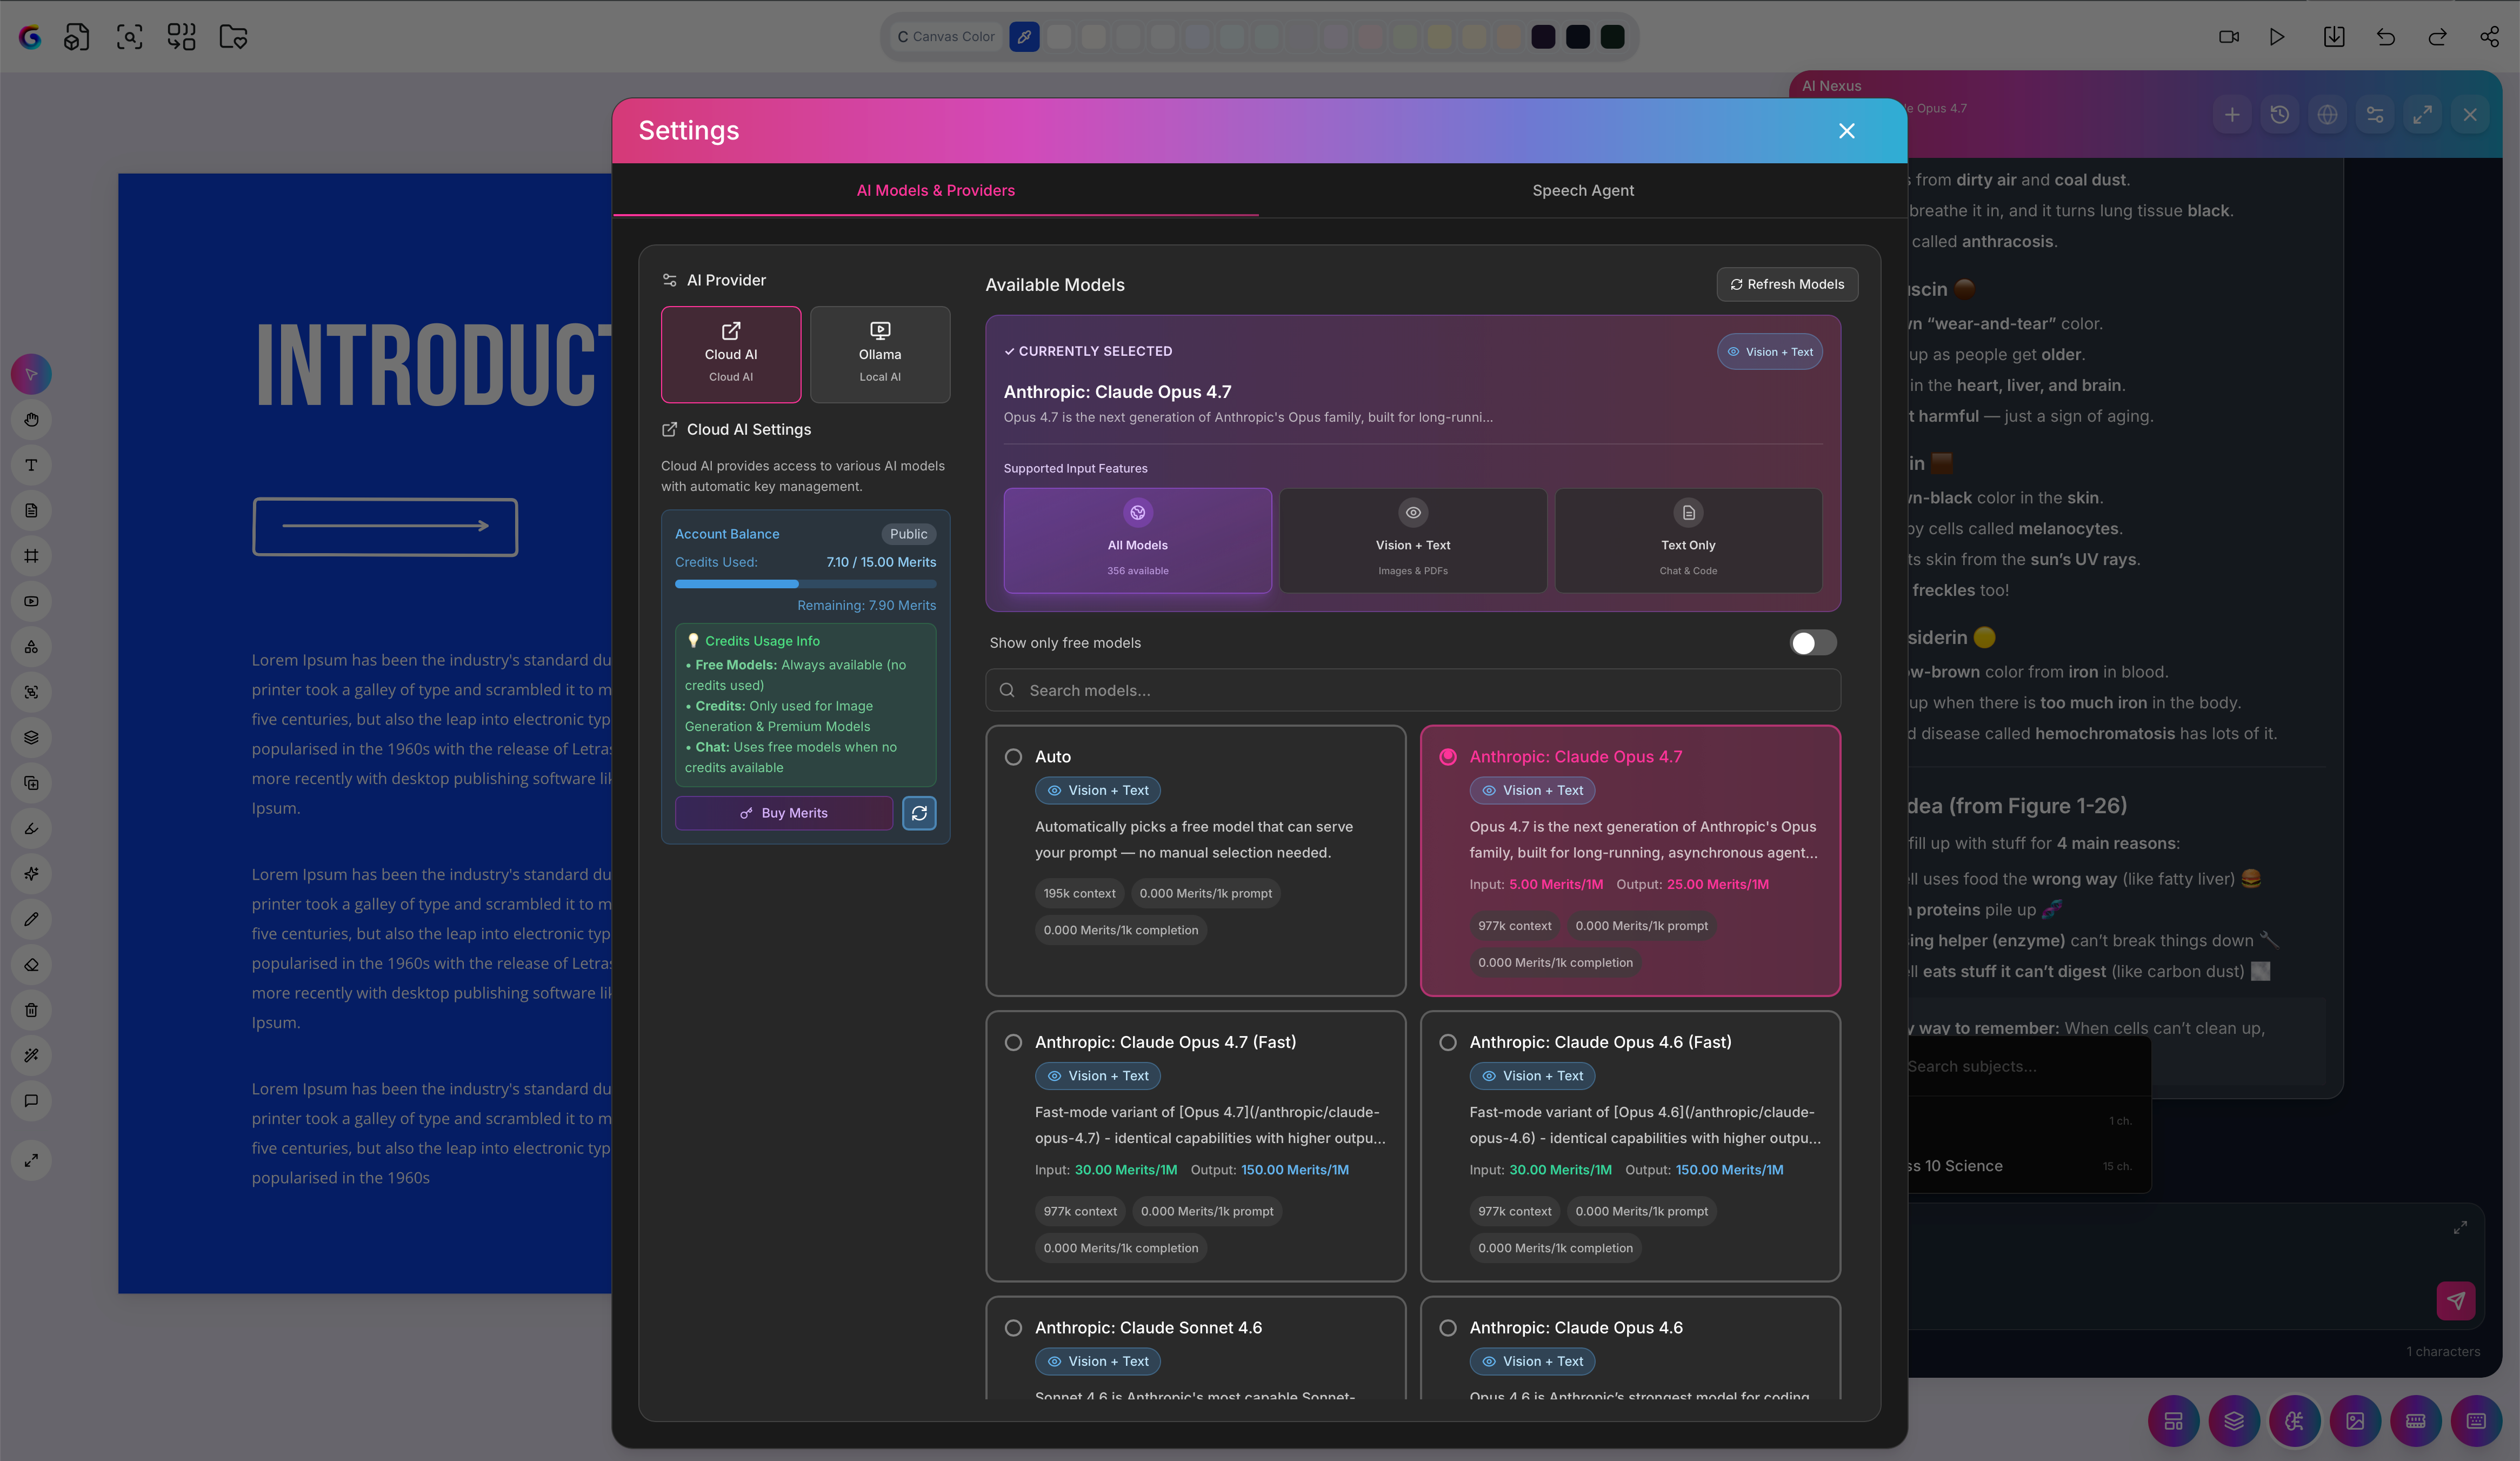Expand the chat input box
2520x1461 pixels.
coord(2460,1227)
